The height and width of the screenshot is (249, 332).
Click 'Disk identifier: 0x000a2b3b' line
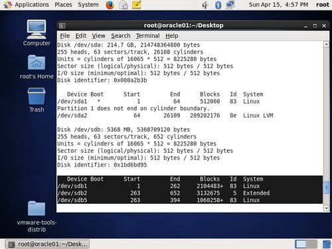tap(102, 80)
